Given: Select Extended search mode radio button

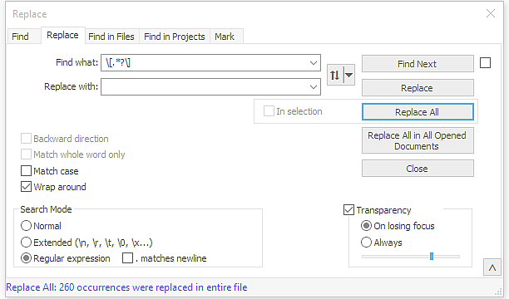Looking at the screenshot, I should (x=26, y=243).
